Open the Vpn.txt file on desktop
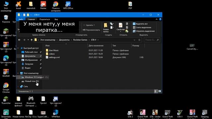The height and width of the screenshot is (119, 212). (x=43, y=100)
